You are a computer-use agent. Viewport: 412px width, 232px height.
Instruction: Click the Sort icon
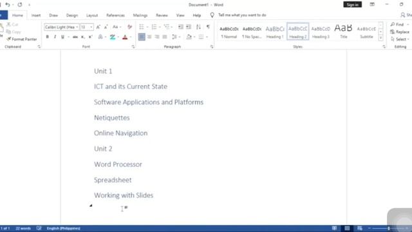tap(198, 27)
